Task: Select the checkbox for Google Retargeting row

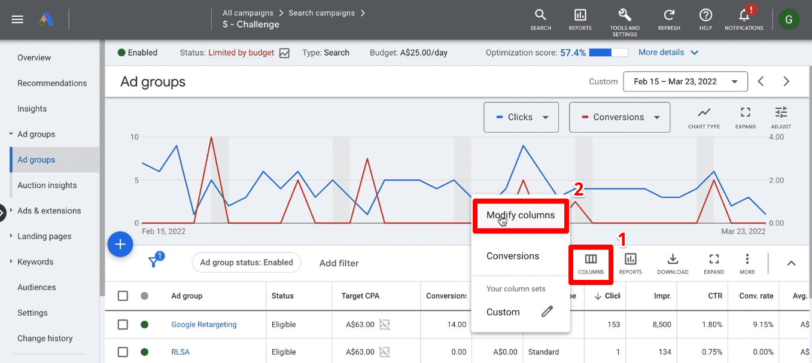Action: (123, 324)
